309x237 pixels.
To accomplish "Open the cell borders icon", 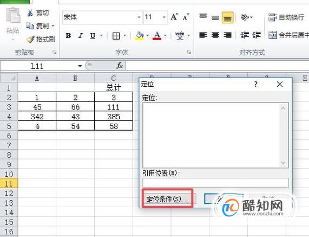I will [116, 36].
